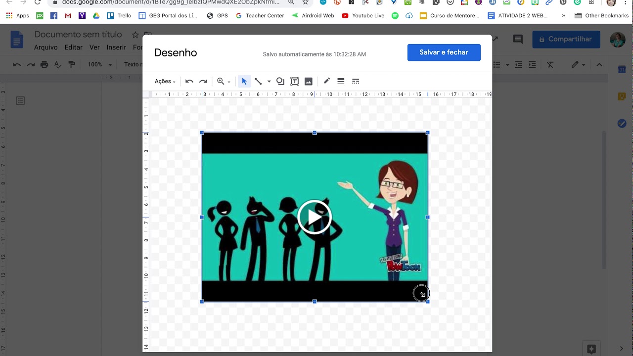Show more bookmarks with the chevron

(563, 16)
